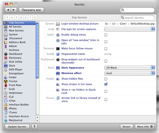
Task: Click the New Secrets icon in sidebar
Action: point(6,30)
